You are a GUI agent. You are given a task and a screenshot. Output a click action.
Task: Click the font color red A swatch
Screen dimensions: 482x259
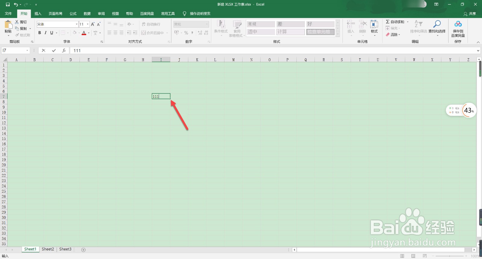(x=84, y=33)
